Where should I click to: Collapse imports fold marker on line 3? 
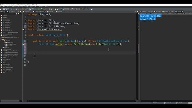pos(27,20)
